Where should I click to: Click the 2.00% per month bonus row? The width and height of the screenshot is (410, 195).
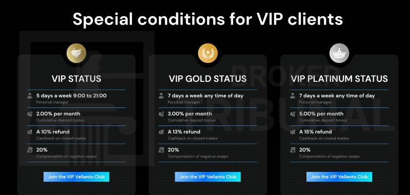coord(76,117)
